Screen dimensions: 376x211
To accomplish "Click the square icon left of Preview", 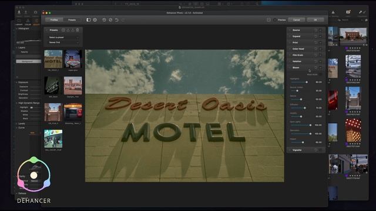I will click(x=268, y=20).
